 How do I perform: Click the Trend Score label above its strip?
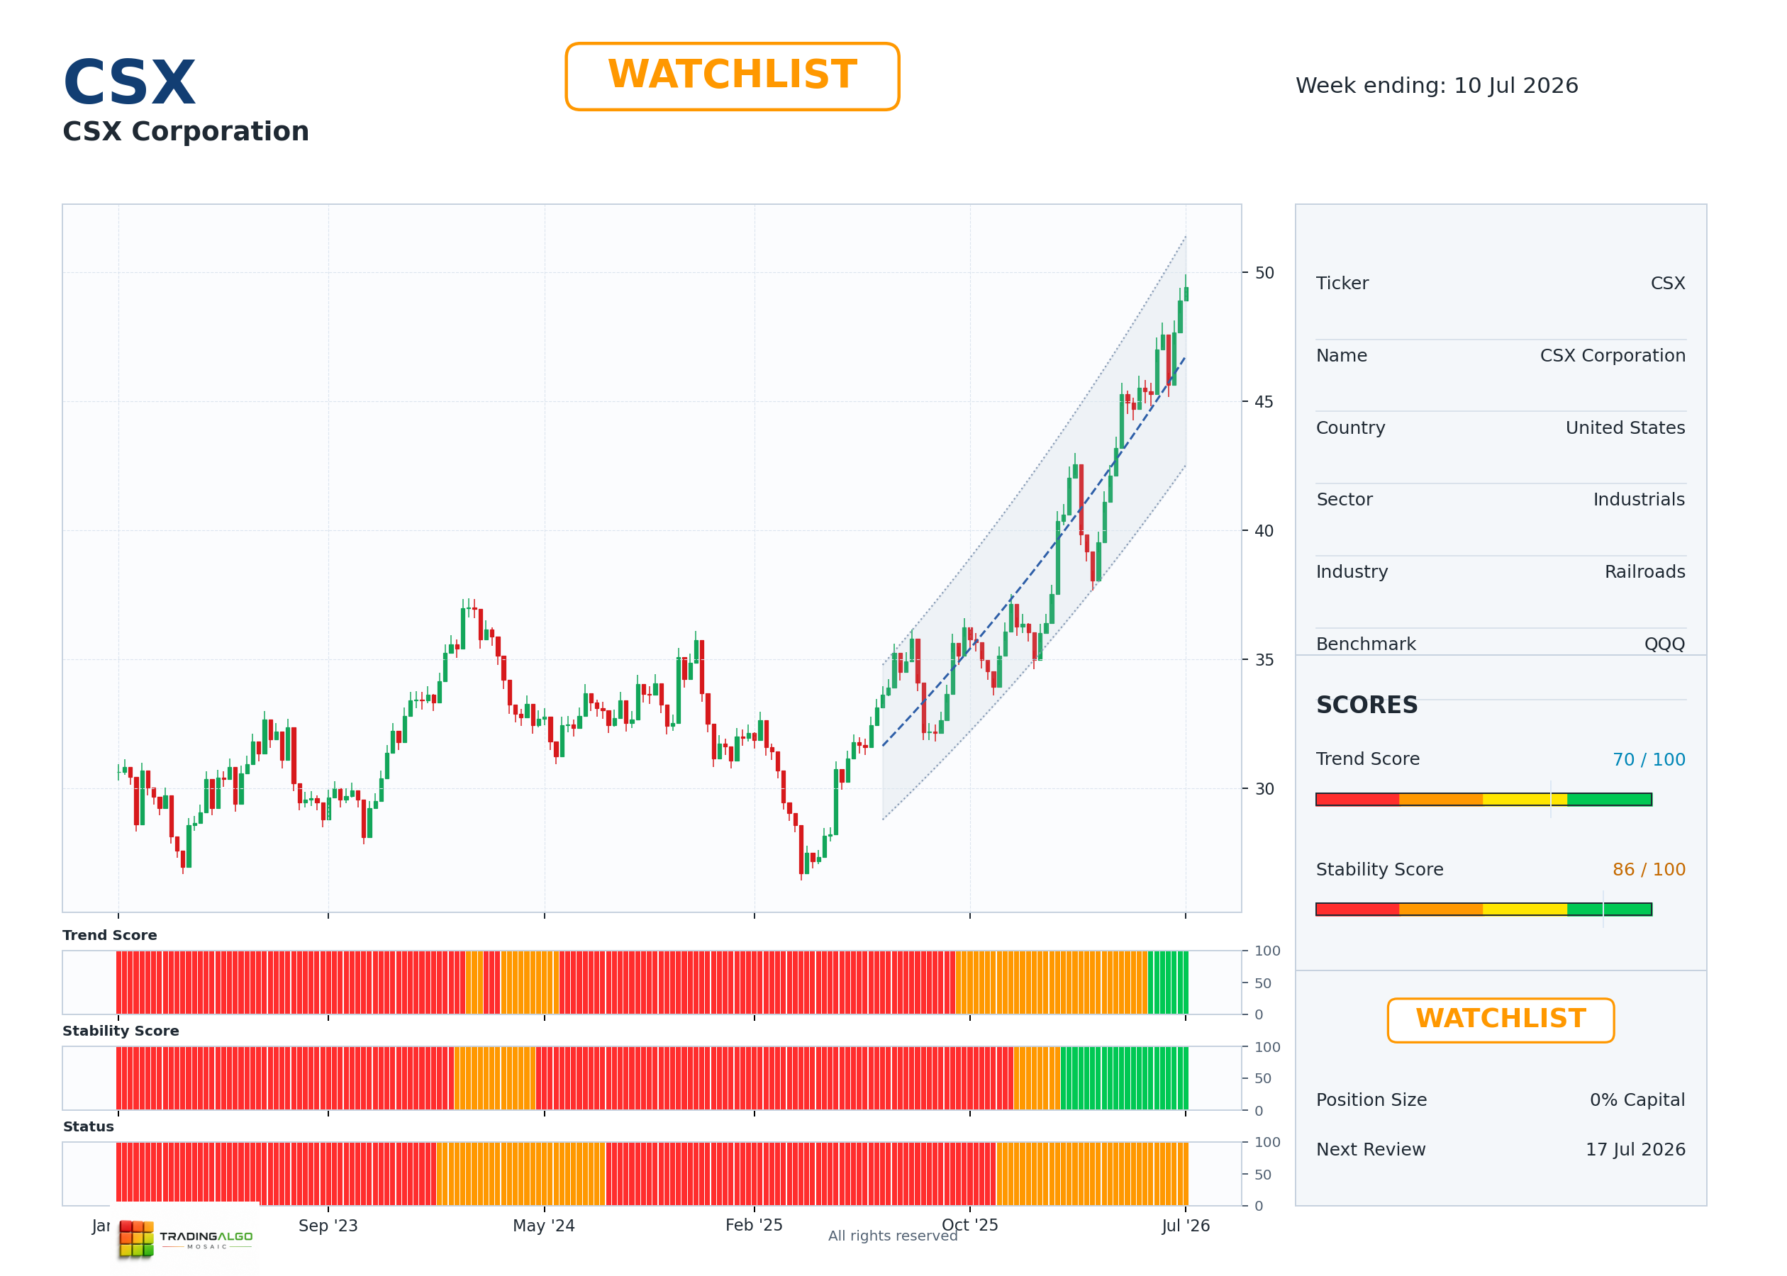pyautogui.click(x=110, y=936)
